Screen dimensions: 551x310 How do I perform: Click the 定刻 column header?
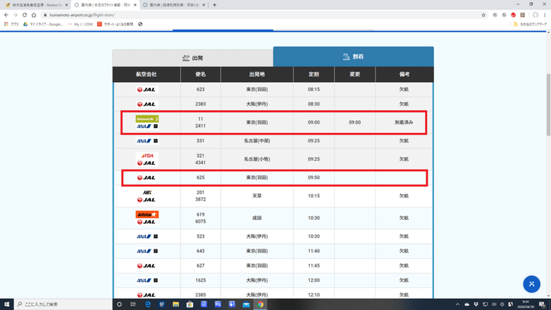314,74
